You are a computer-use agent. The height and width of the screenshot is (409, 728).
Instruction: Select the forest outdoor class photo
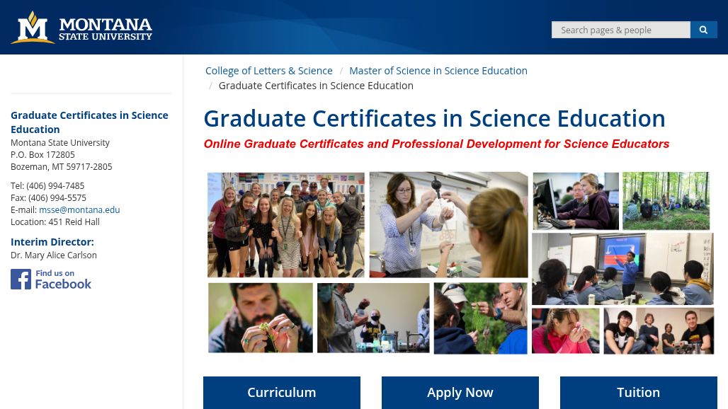point(666,201)
